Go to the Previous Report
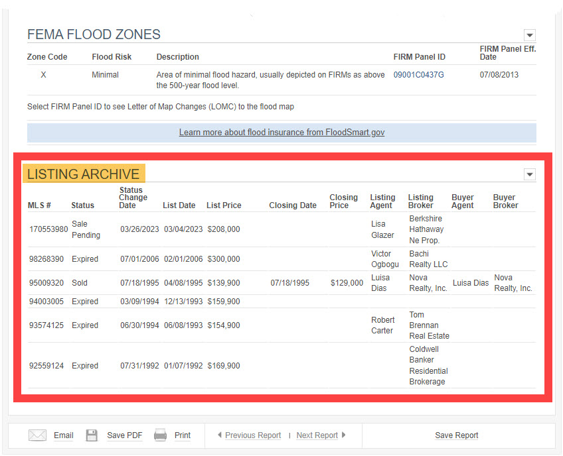This screenshot has height=456, width=563. click(253, 435)
